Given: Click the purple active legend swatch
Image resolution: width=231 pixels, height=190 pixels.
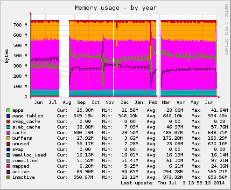Looking at the screenshot, I should [8, 172].
